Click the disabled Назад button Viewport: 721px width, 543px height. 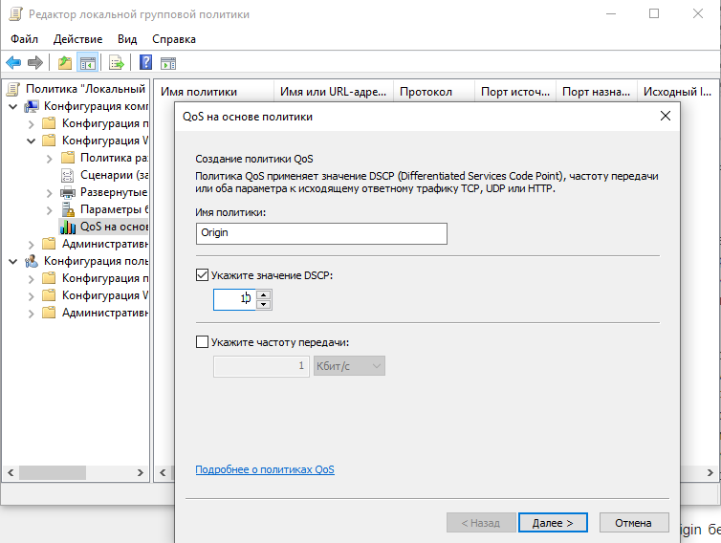click(481, 523)
